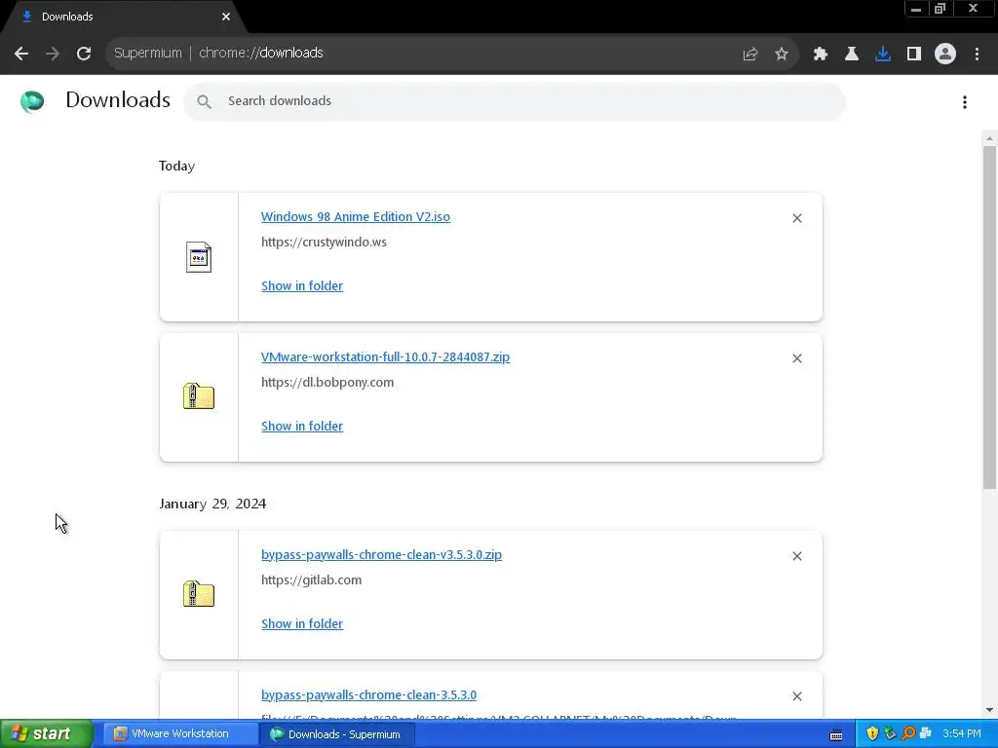Click the search magnifier icon

tap(204, 101)
